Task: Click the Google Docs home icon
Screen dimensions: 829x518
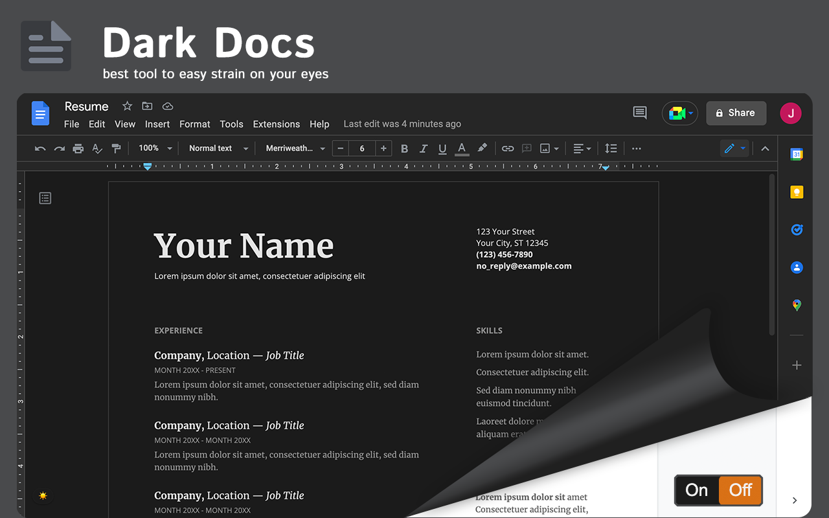Action: point(40,114)
